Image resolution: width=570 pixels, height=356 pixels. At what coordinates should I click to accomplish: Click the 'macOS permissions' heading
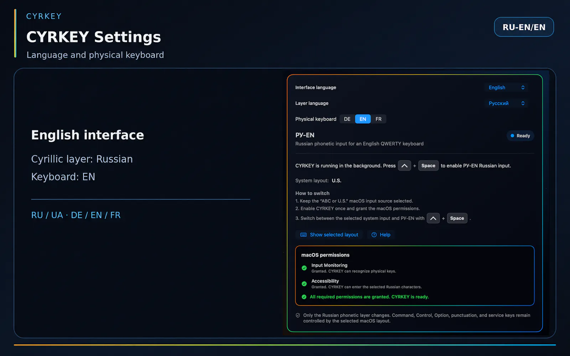coord(325,255)
